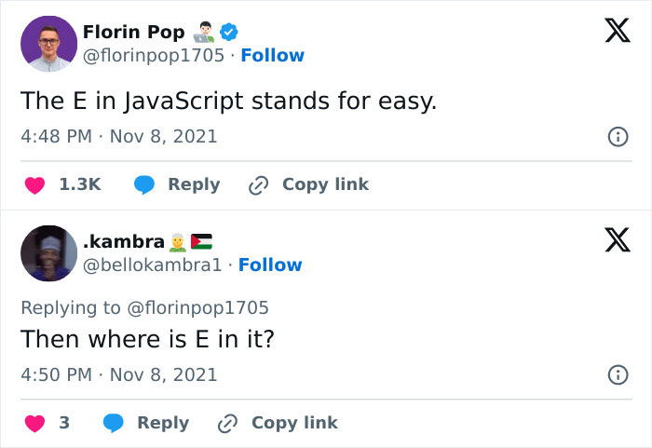This screenshot has height=448, width=652.
Task: Click the link icon under Florin's tweet
Action: pos(258,185)
